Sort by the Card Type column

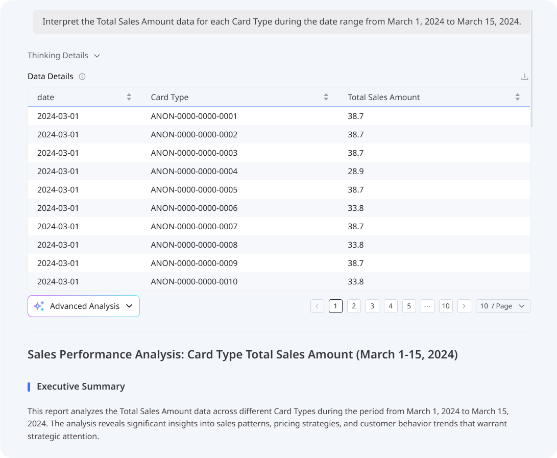coord(326,97)
